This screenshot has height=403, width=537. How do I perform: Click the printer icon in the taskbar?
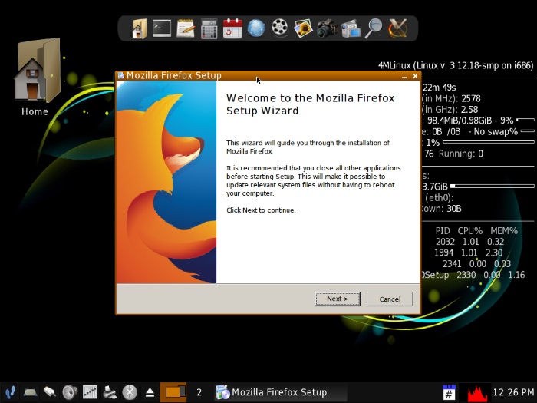[x=110, y=392]
